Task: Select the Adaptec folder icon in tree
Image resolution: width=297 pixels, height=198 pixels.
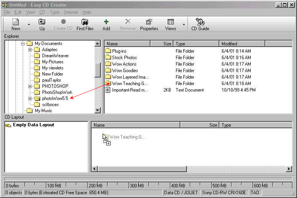Action: coord(37,50)
